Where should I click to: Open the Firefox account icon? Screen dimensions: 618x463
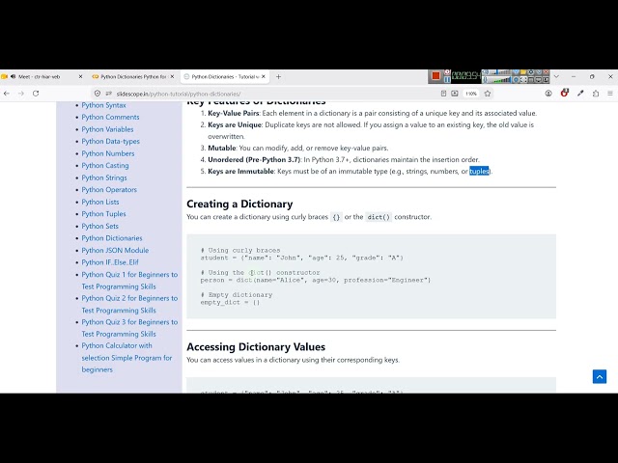[548, 94]
